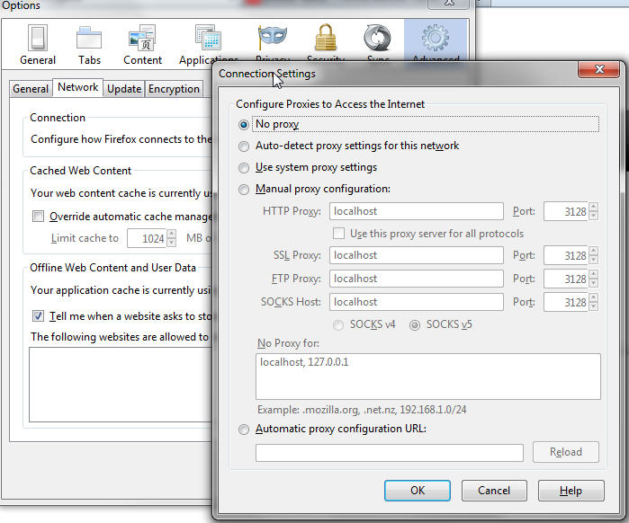Switch to the General sub-tab
Screen dimensions: 629x523
(x=31, y=88)
